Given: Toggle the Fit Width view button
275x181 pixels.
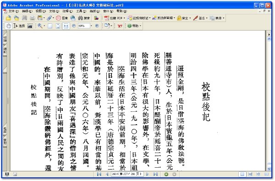Looking at the screenshot, I should point(66,26).
